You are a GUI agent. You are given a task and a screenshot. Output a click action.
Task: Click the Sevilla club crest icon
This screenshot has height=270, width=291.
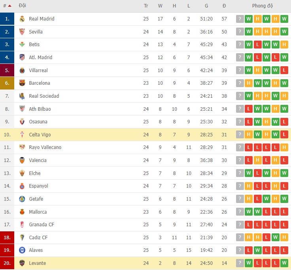pos(22,32)
